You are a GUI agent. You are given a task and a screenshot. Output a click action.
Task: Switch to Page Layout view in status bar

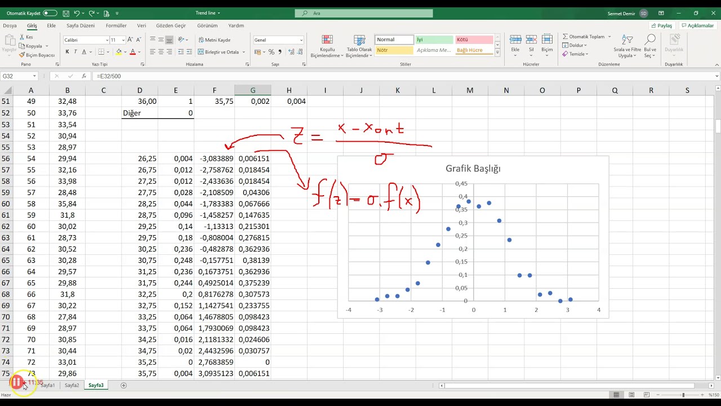(x=631, y=395)
